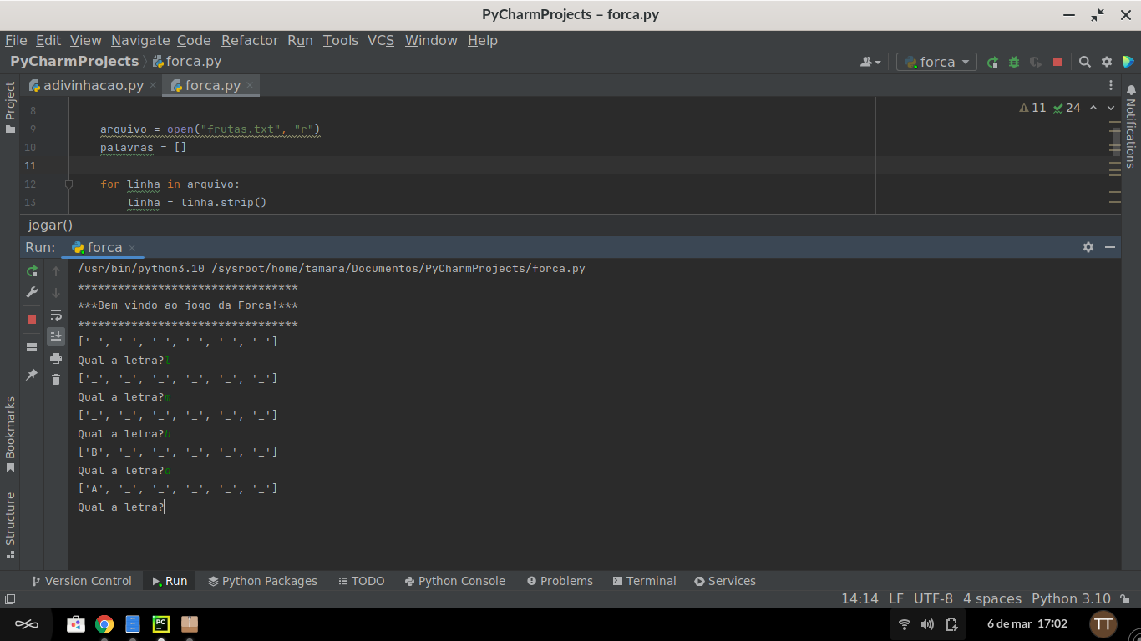1141x641 pixels.
Task: Jump to previous highlighted error arrow
Action: click(x=1093, y=108)
